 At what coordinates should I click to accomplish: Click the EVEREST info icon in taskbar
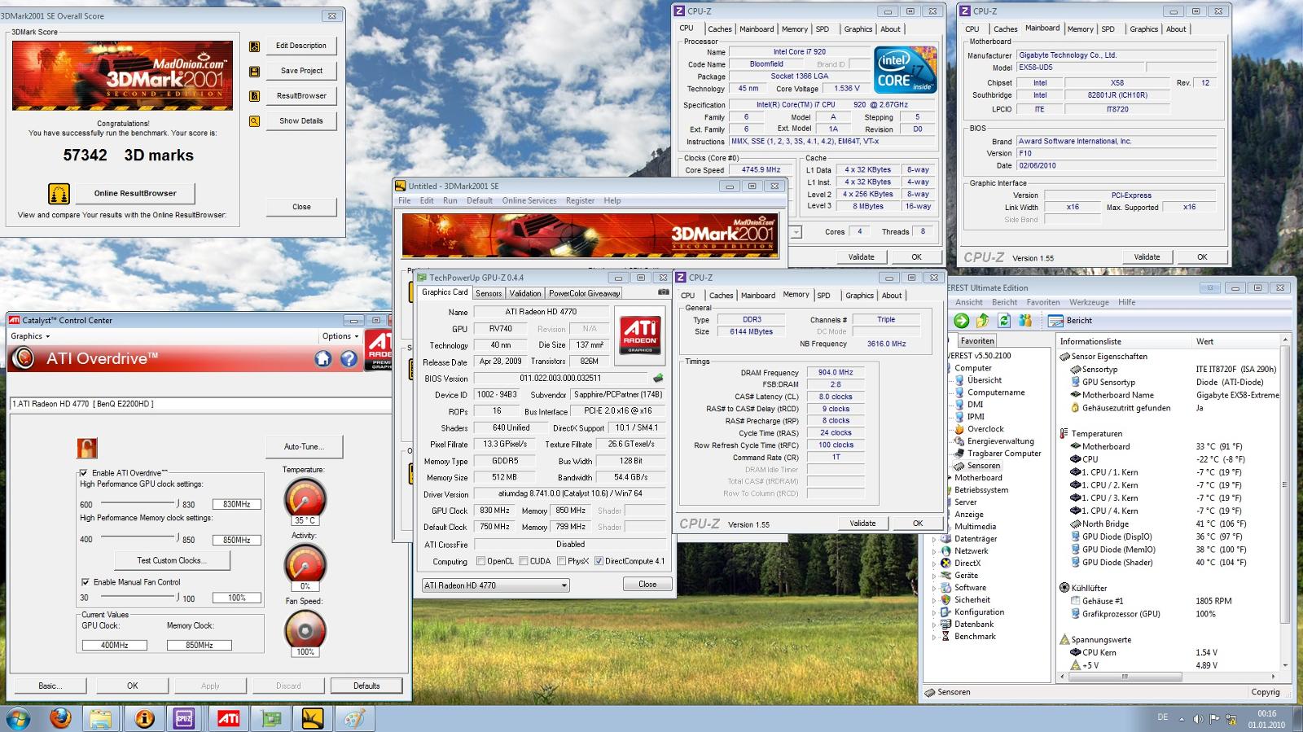tap(144, 719)
